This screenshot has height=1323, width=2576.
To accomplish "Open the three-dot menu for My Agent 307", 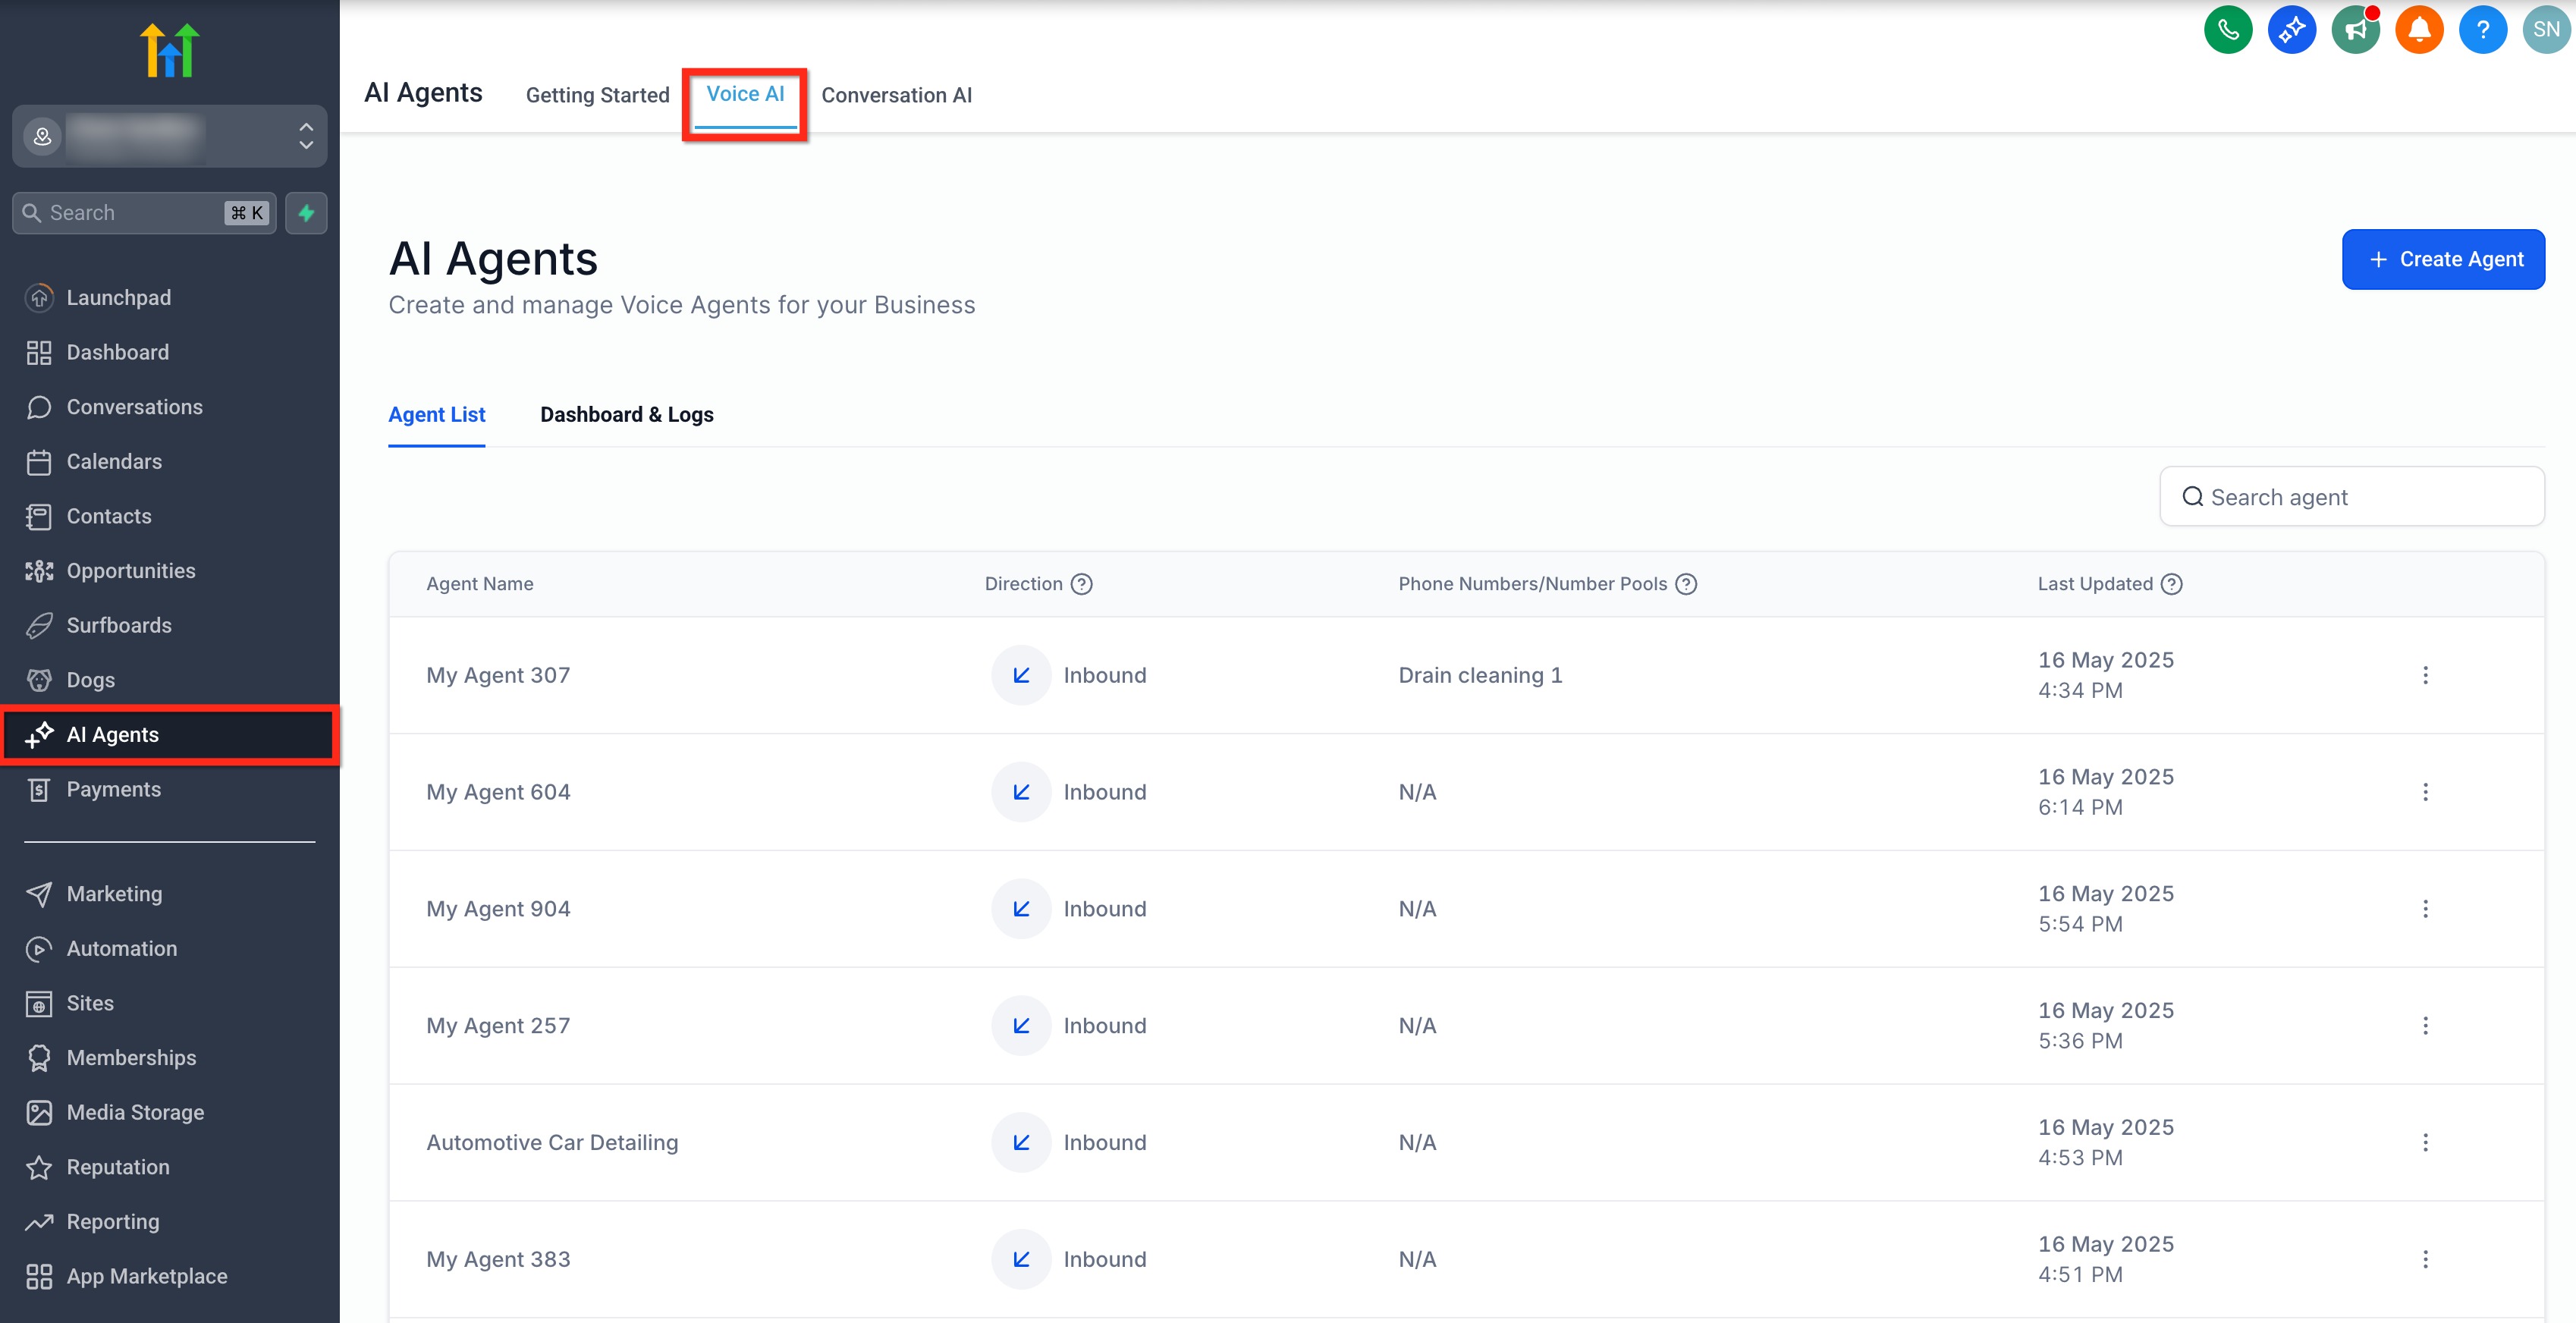I will pos(2424,675).
